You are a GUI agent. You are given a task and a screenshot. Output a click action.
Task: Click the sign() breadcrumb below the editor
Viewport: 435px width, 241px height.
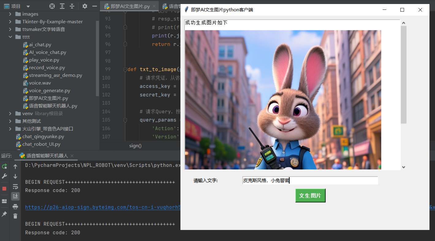pos(135,146)
